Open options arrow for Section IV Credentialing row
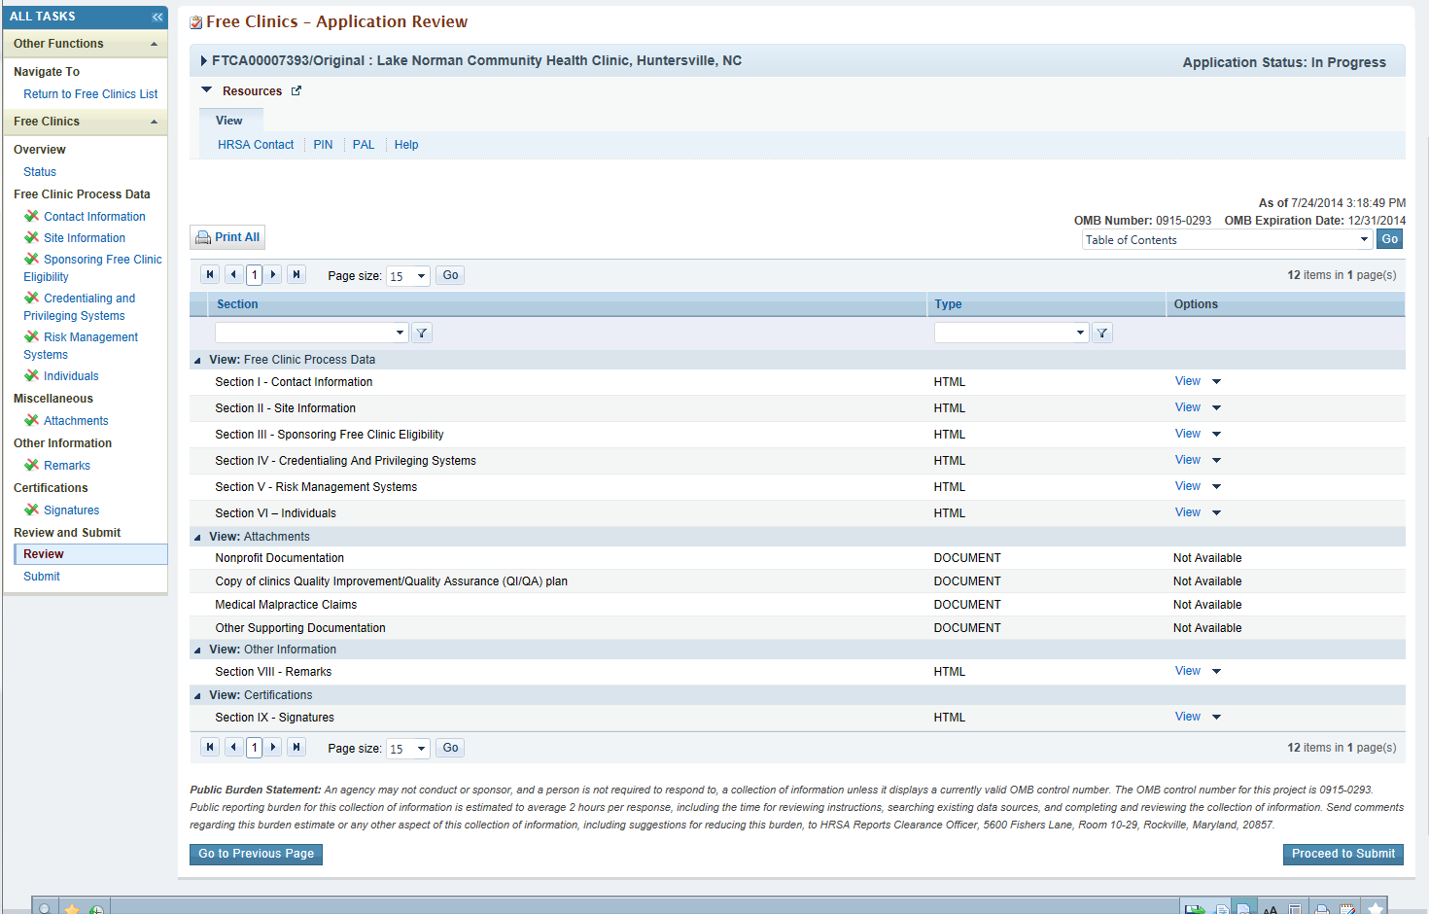The image size is (1429, 914). click(1216, 460)
